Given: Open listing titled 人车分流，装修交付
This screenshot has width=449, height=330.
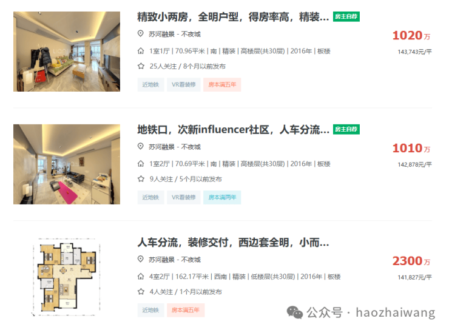Looking at the screenshot, I should click(x=233, y=243).
